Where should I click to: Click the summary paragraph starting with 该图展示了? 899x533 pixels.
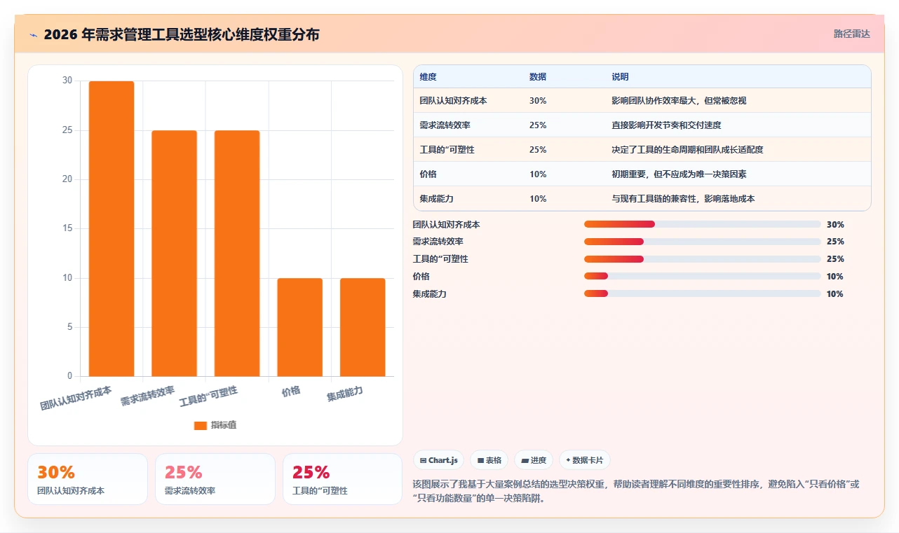tap(637, 492)
